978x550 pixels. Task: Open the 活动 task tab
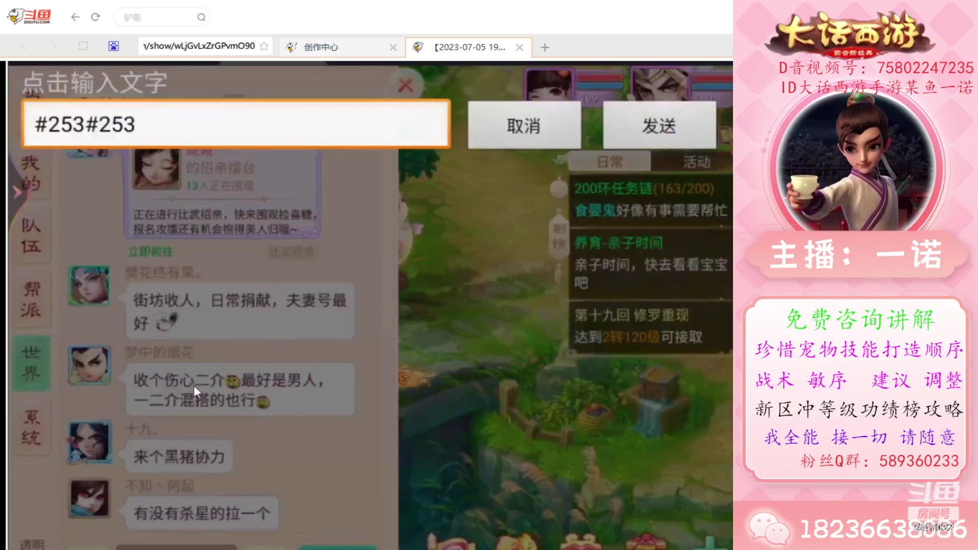(696, 162)
